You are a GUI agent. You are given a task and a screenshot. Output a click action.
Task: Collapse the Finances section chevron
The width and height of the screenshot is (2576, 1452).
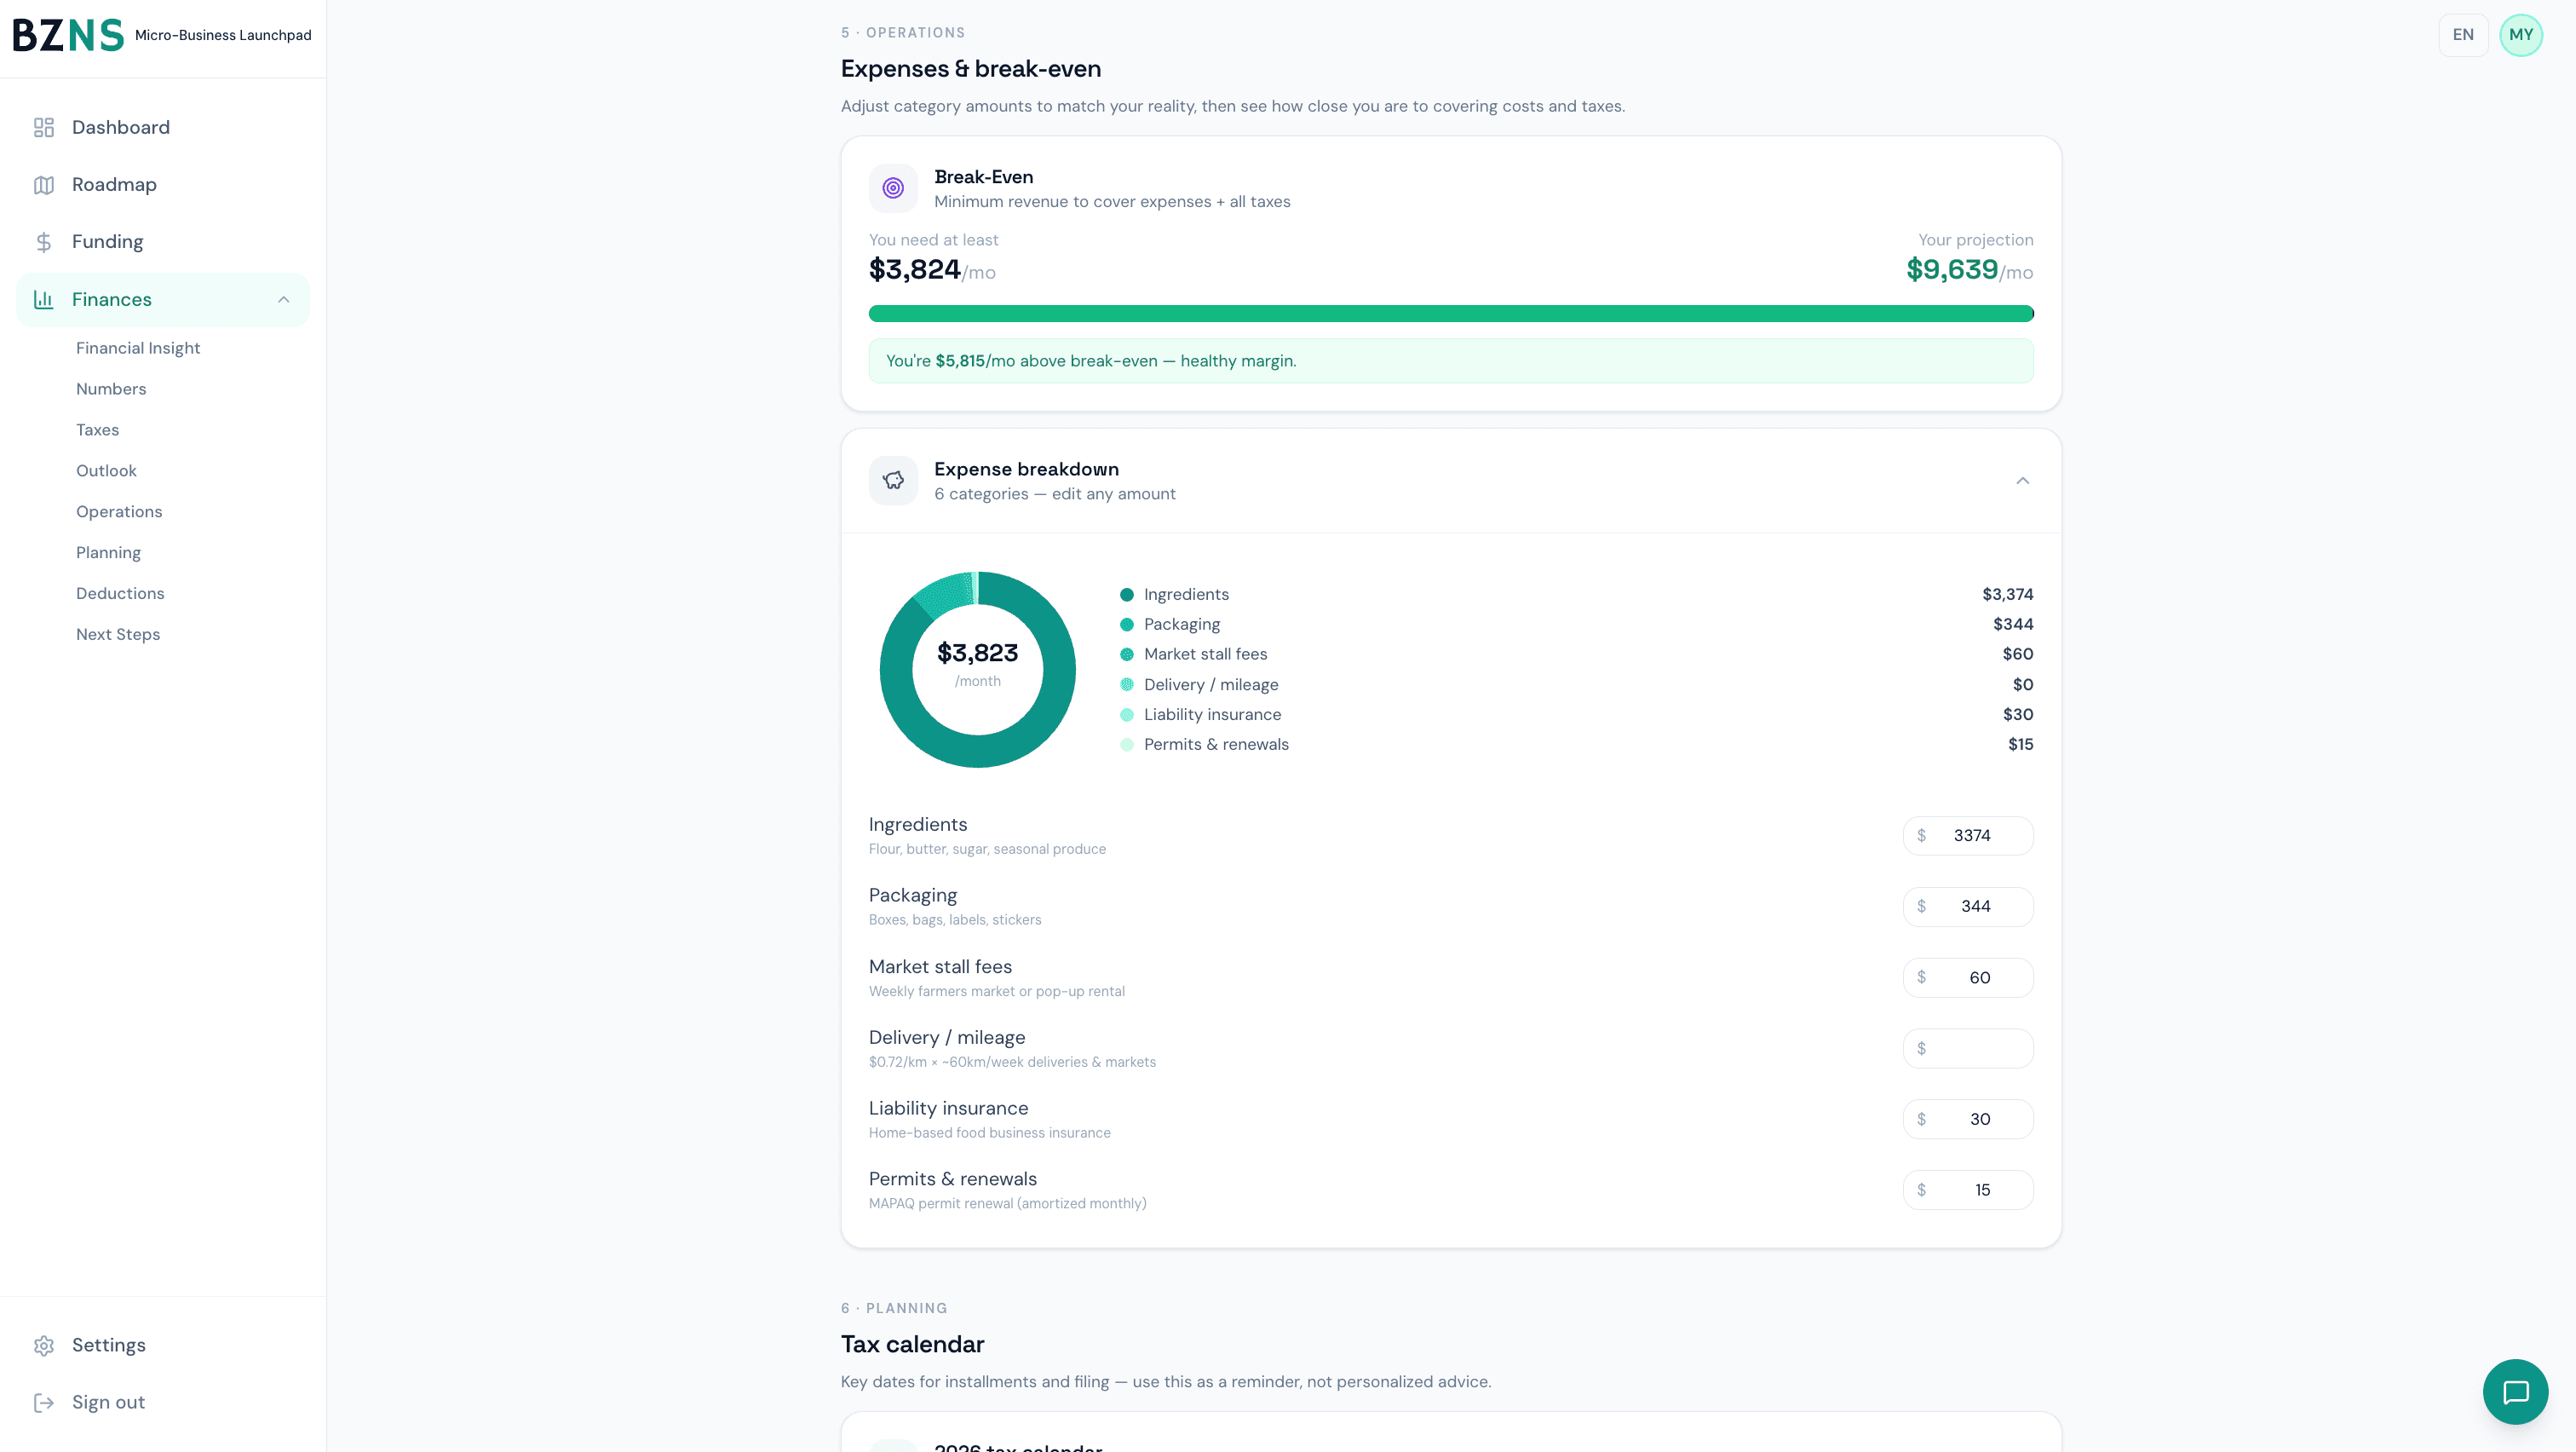pyautogui.click(x=283, y=299)
